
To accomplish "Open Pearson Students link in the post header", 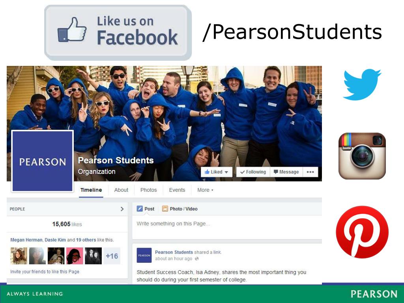I will pos(174,252).
